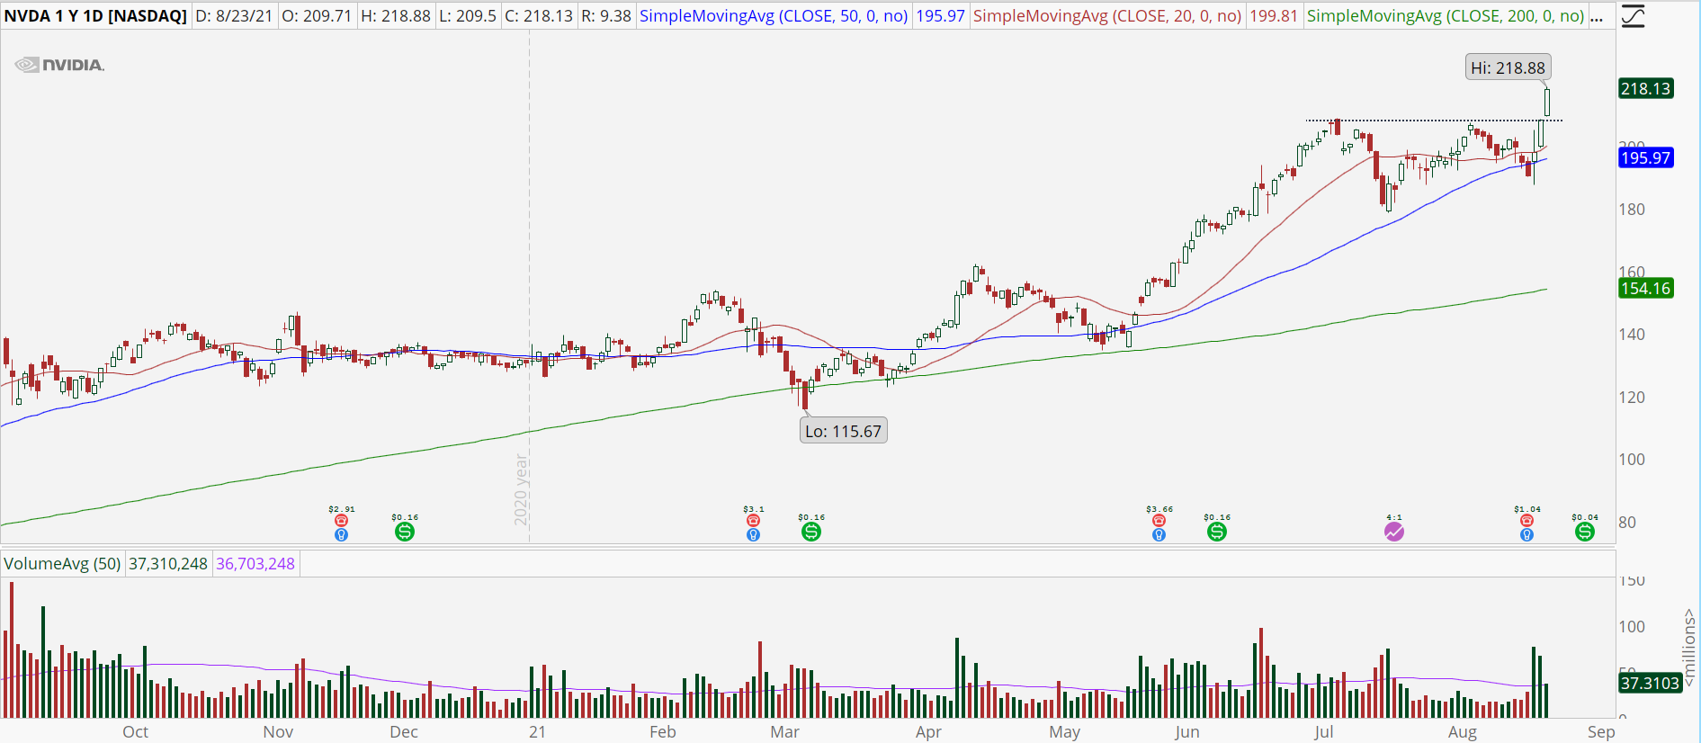
Task: Click the vertical 2020 year marker label
Action: point(521,489)
